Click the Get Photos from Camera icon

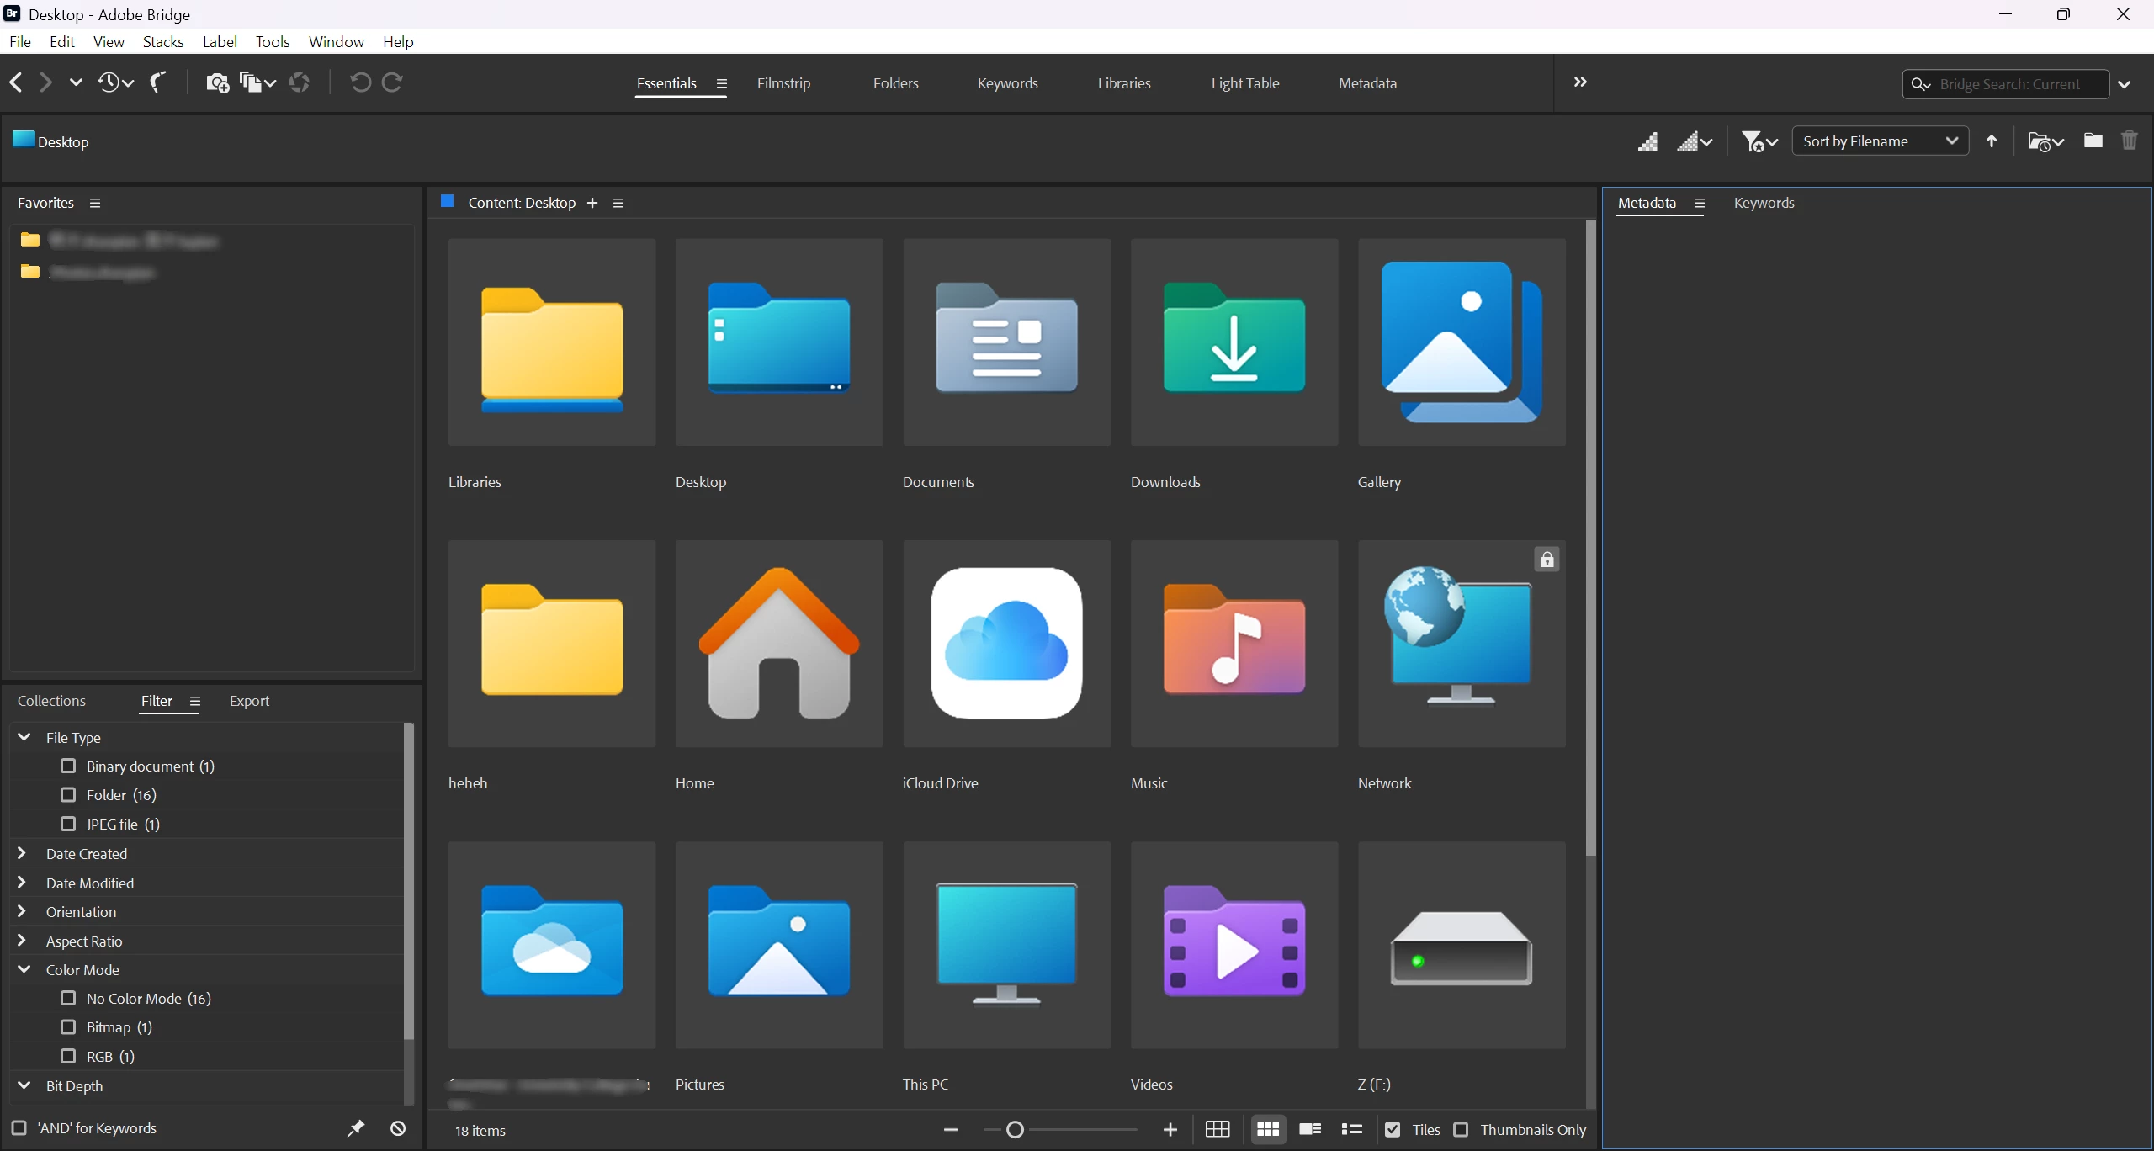[217, 82]
